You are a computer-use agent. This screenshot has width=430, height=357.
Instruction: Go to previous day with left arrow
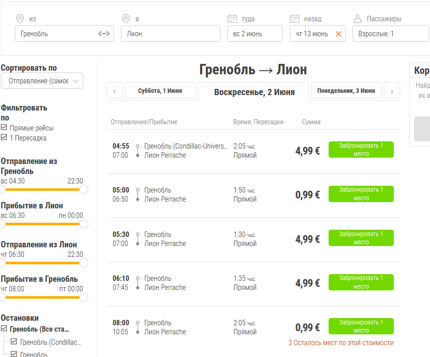(115, 91)
